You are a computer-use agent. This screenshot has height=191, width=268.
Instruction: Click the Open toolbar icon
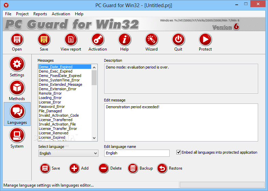click(17, 39)
